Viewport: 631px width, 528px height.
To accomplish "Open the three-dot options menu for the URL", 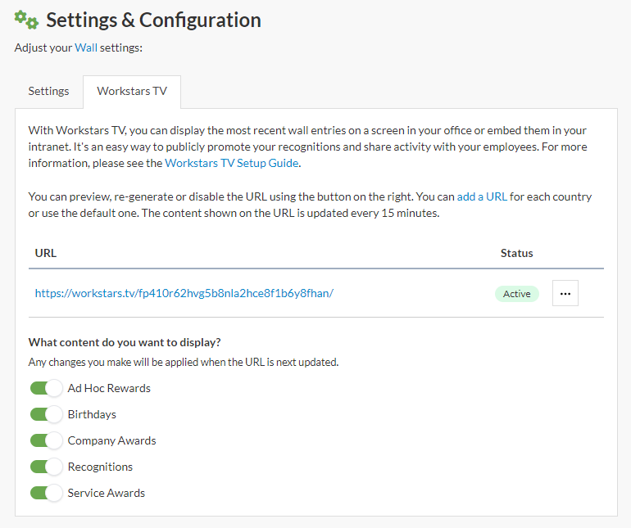I will tap(565, 293).
